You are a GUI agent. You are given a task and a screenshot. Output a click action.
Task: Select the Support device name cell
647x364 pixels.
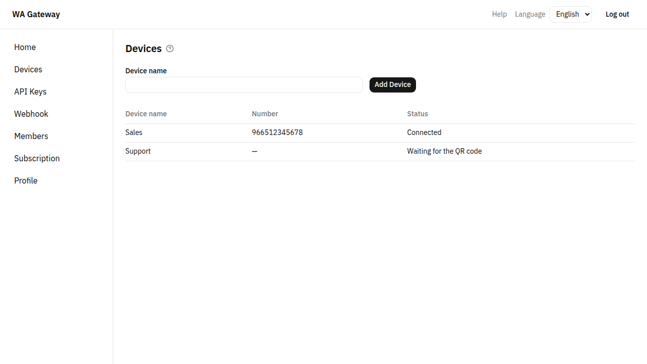click(x=138, y=151)
